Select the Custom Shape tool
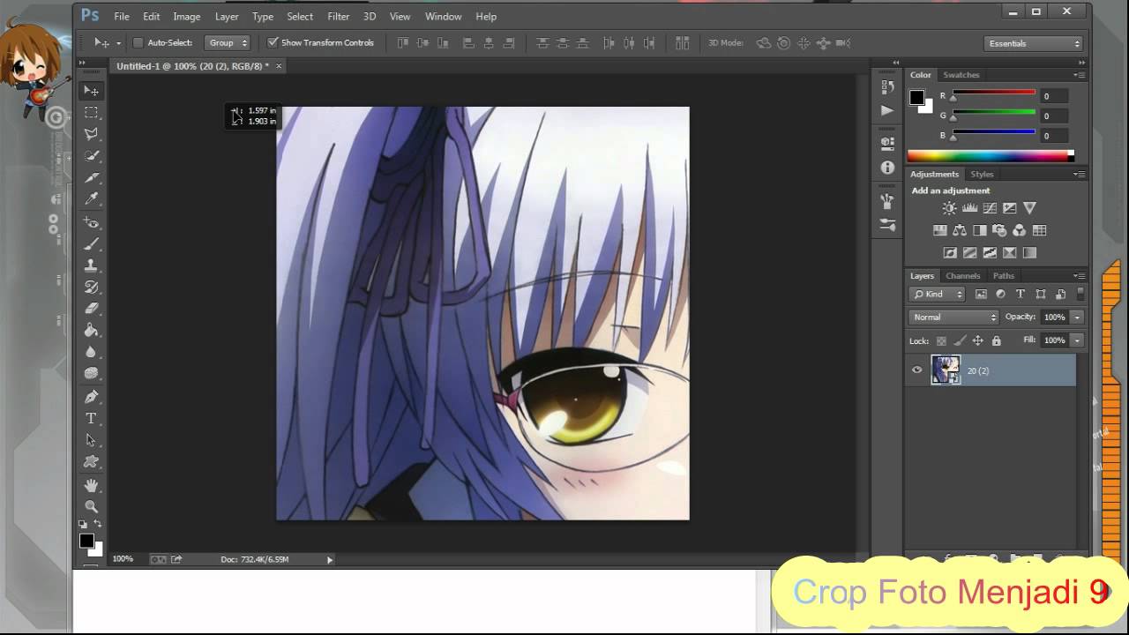This screenshot has height=635, width=1129. (x=91, y=462)
